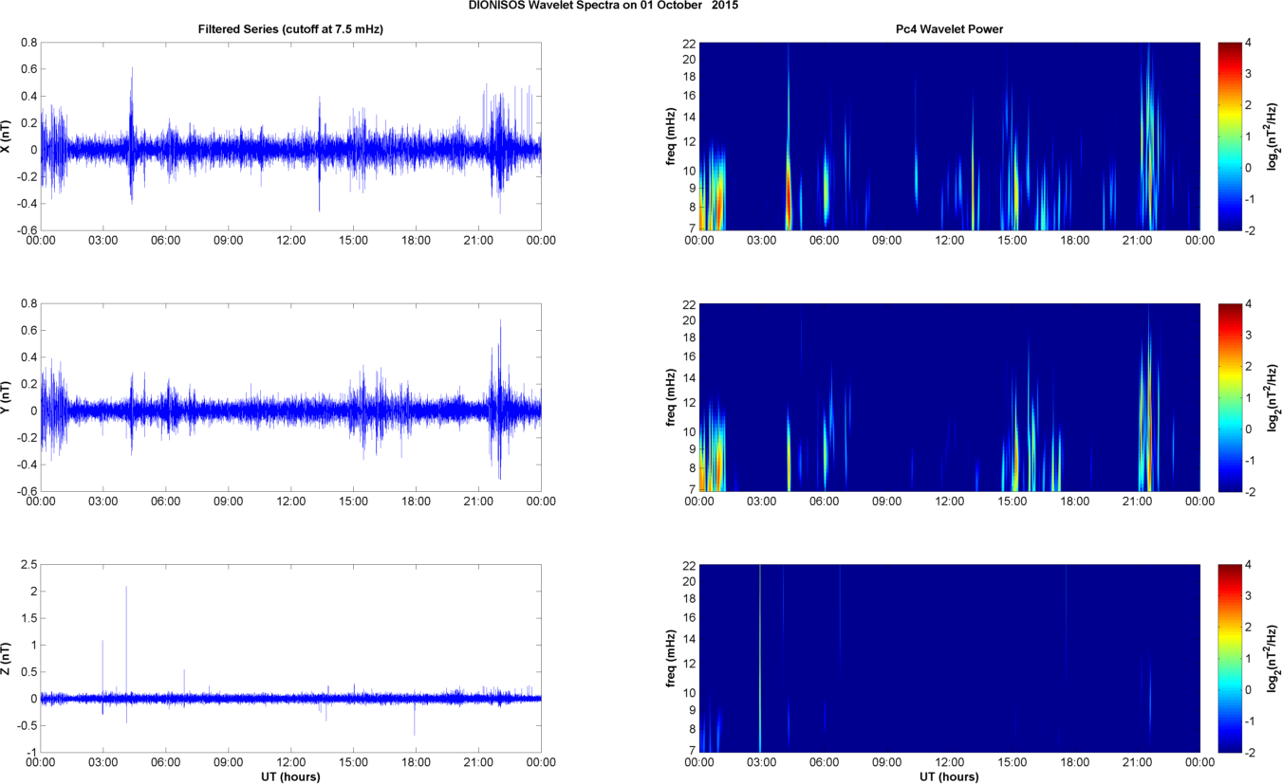Click inside the Y component filtered series plot
Viewport: 1282px width, 784px height.
290,396
